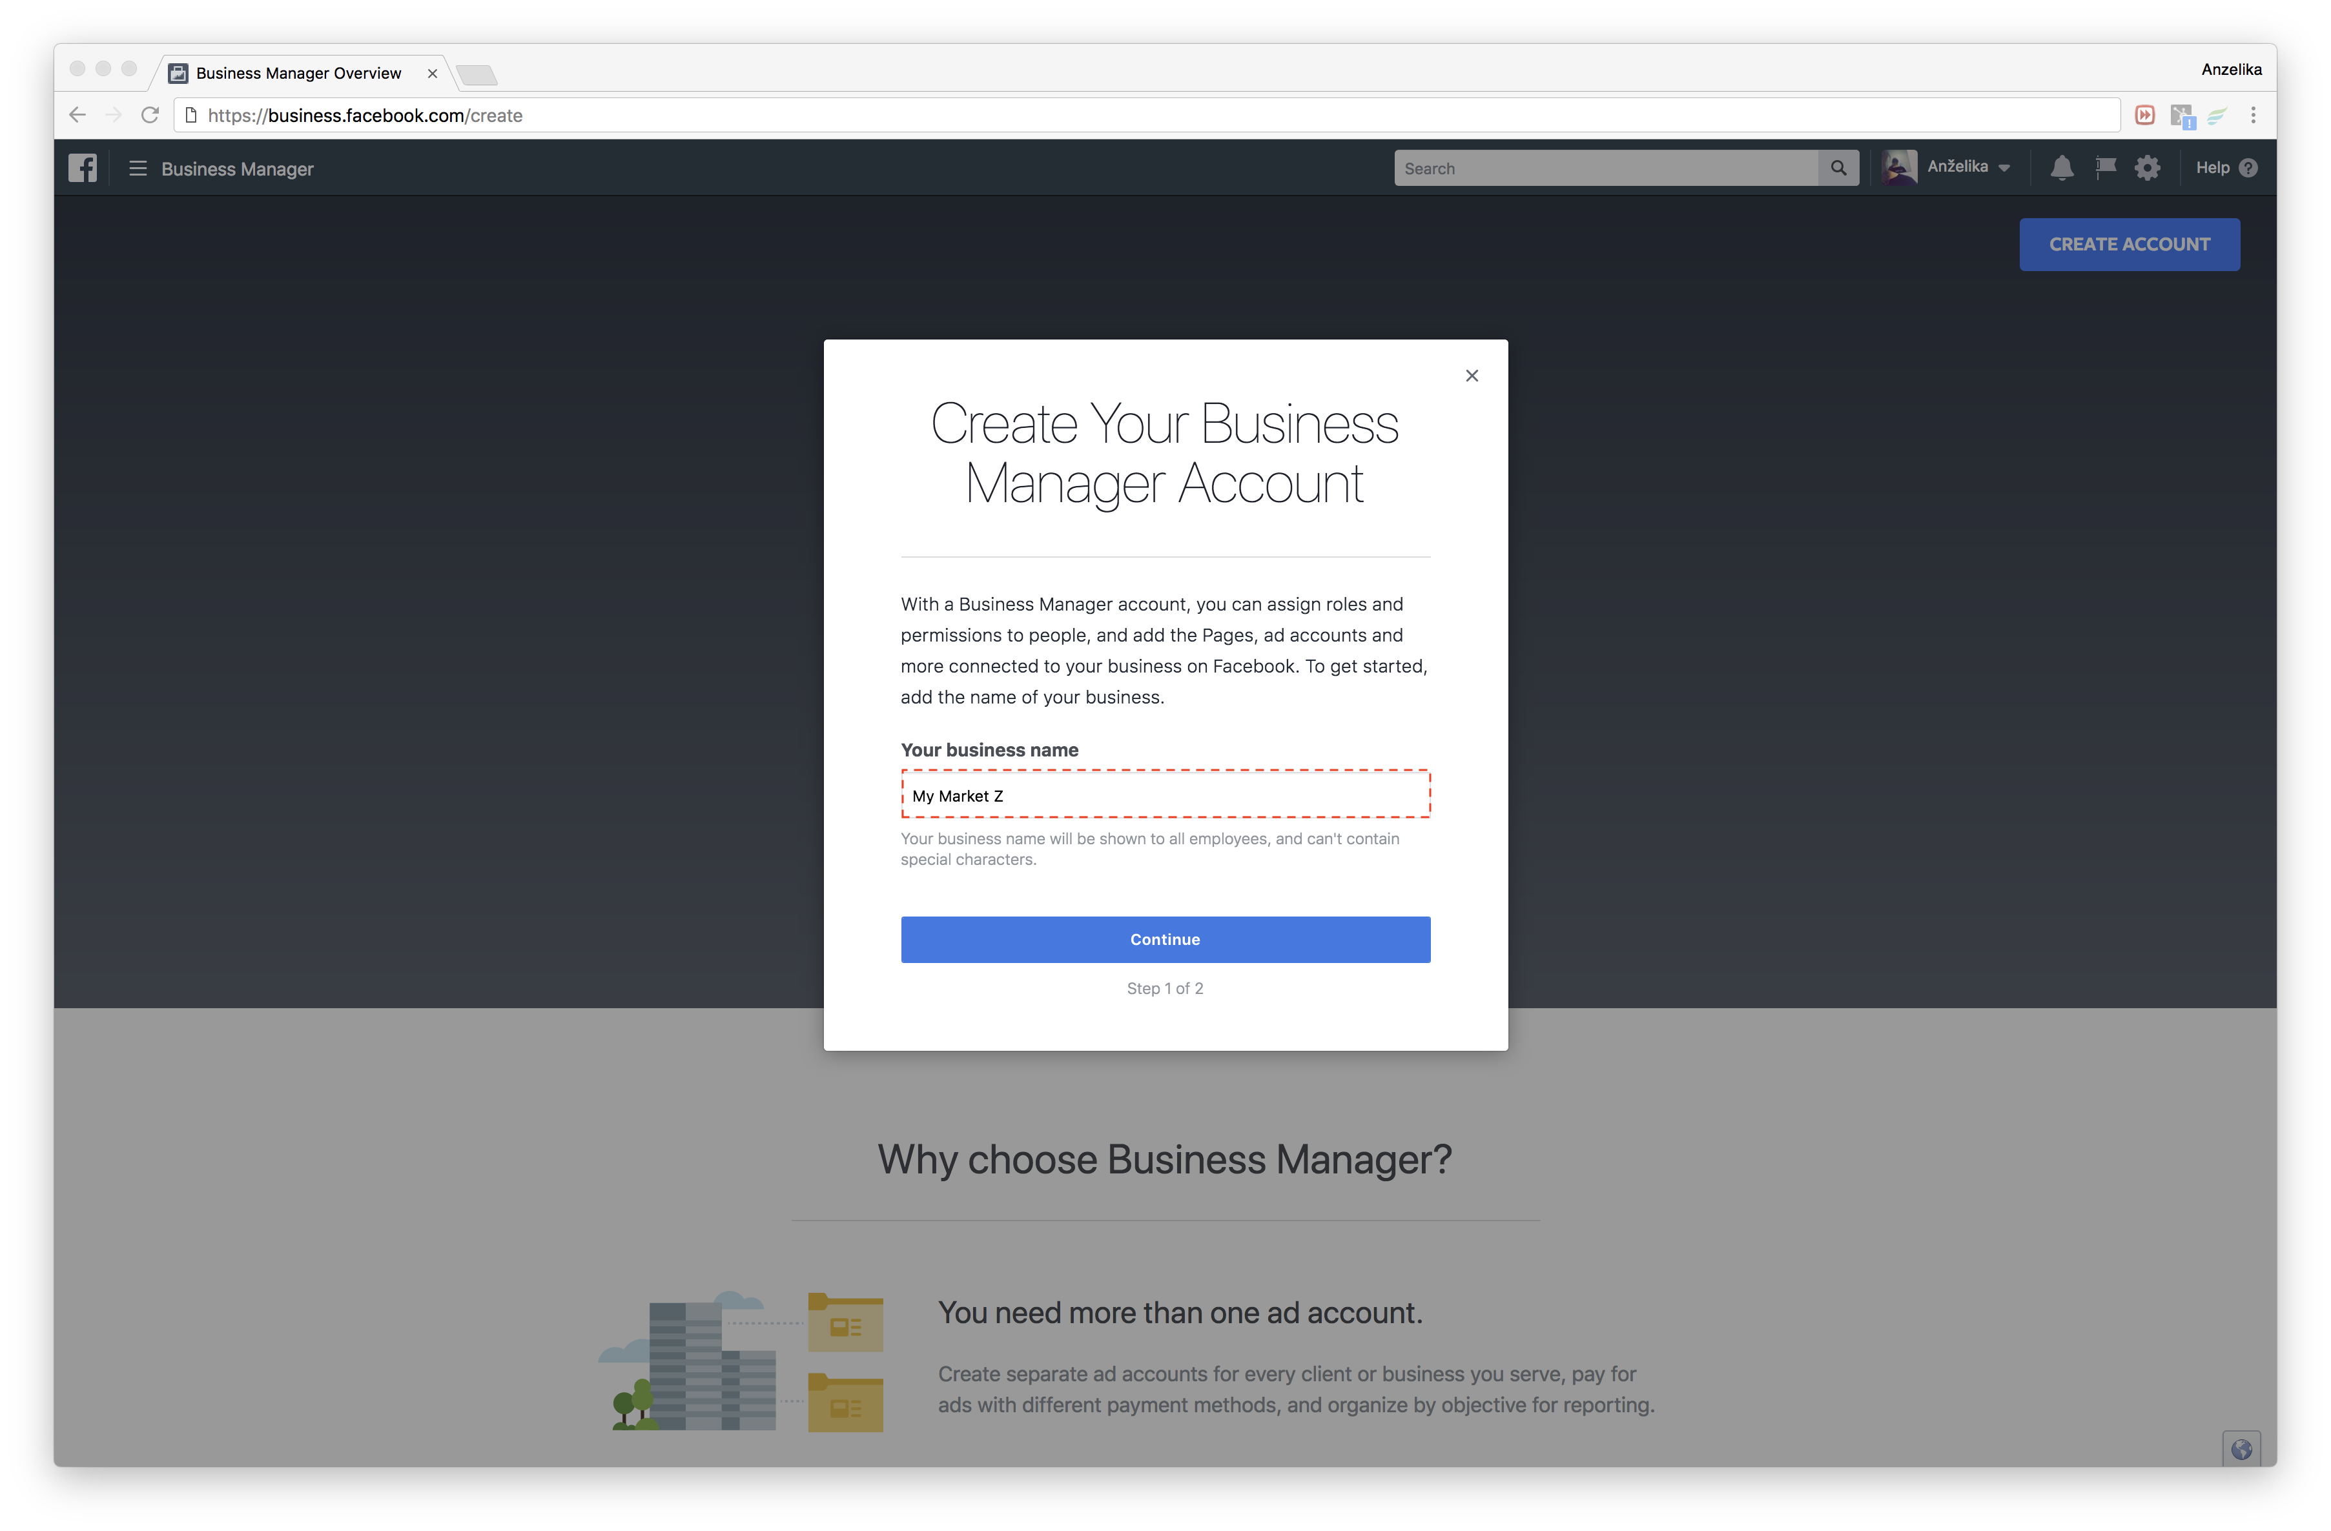Open the settings gear icon
Viewport: 2331px width, 1531px height.
coord(2148,168)
